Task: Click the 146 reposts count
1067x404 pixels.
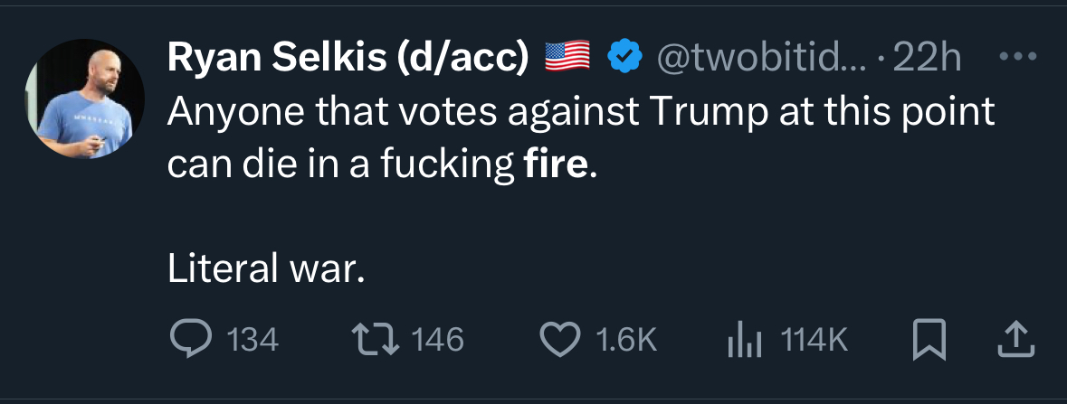Action: [438, 340]
